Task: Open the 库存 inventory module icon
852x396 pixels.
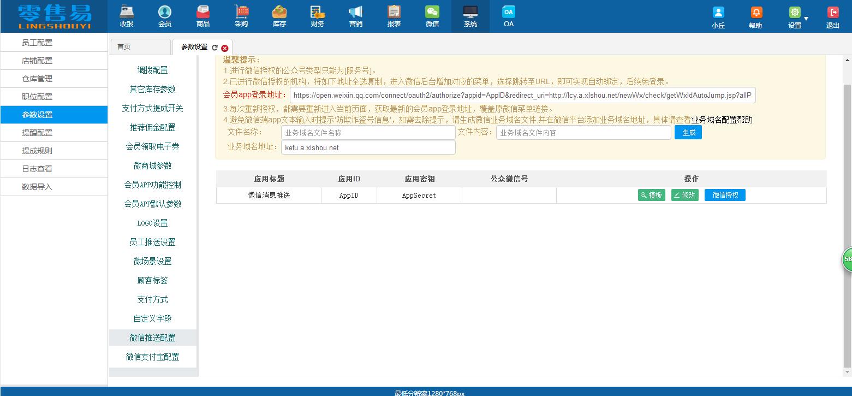Action: point(279,15)
